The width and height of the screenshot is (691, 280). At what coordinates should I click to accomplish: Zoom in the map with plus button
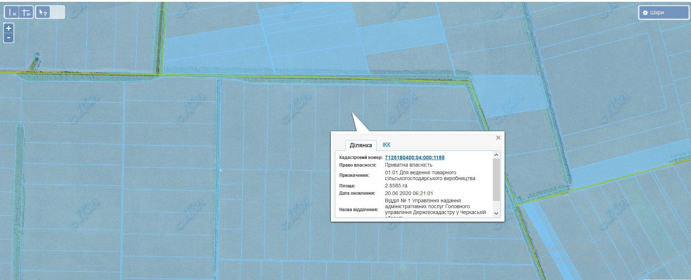pos(9,28)
